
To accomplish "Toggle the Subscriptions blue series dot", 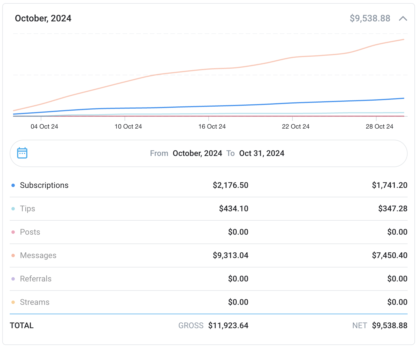I will pos(13,185).
